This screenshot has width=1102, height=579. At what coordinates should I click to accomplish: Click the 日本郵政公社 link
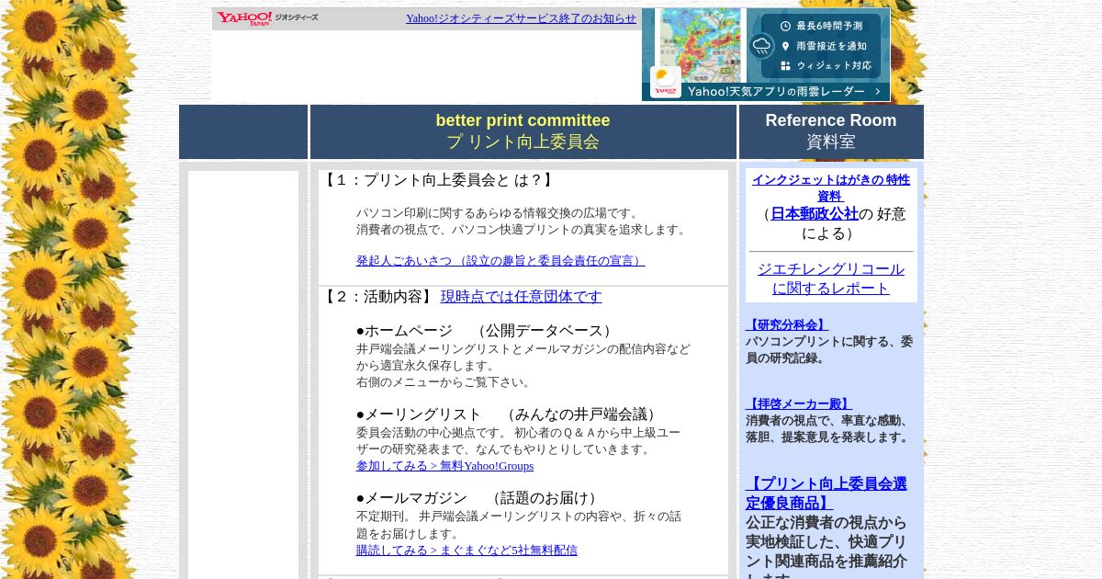point(815,214)
